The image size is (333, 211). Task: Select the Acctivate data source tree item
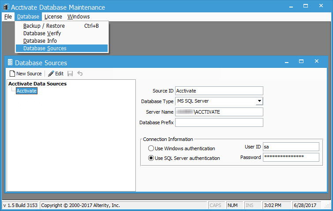[26, 91]
